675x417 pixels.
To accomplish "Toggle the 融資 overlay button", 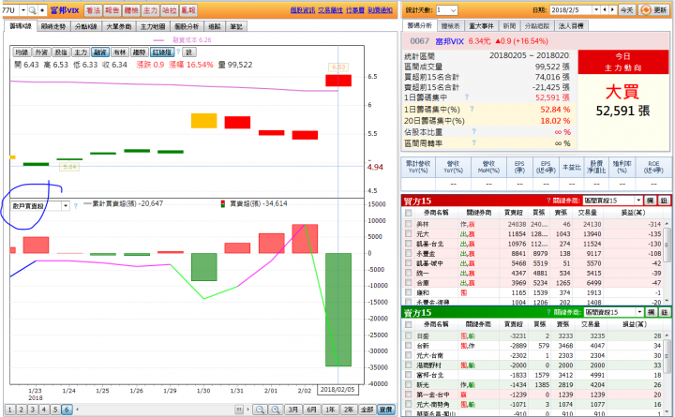I will tap(100, 52).
